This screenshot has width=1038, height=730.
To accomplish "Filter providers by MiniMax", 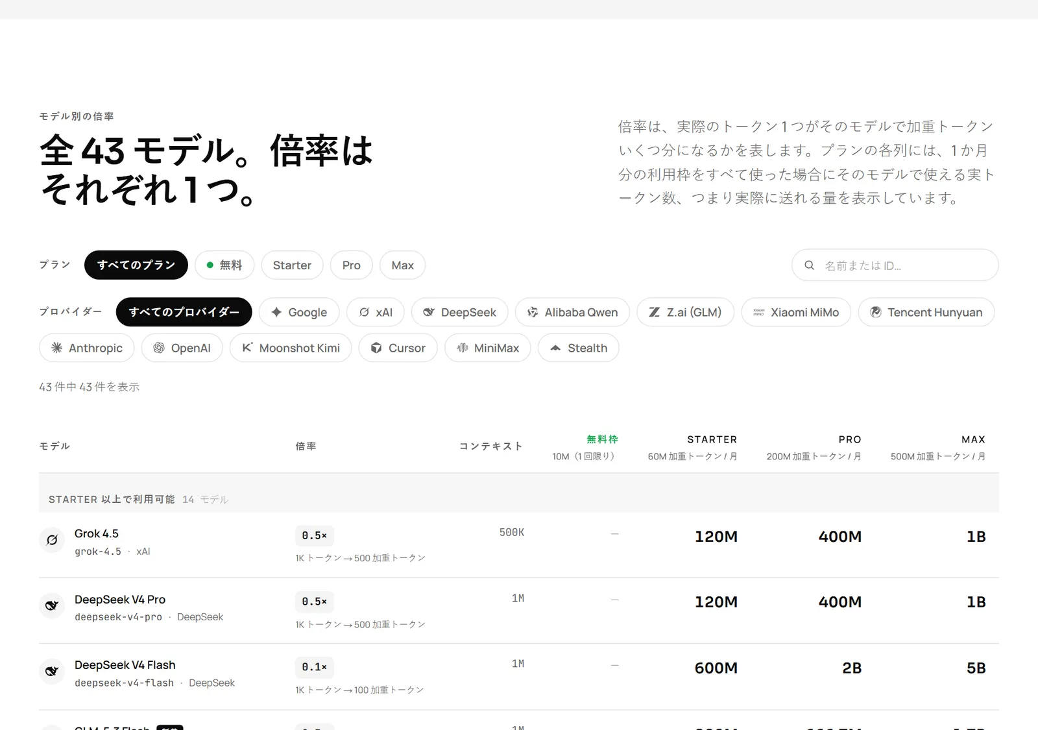I will (x=488, y=348).
